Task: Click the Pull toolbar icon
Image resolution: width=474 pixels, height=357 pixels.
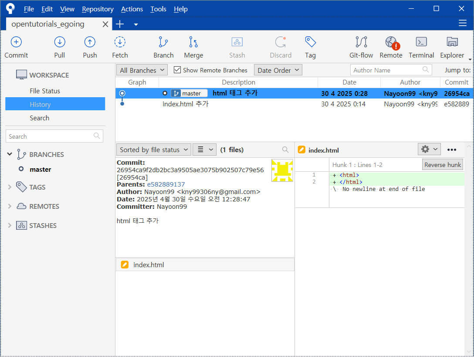Action: click(60, 42)
